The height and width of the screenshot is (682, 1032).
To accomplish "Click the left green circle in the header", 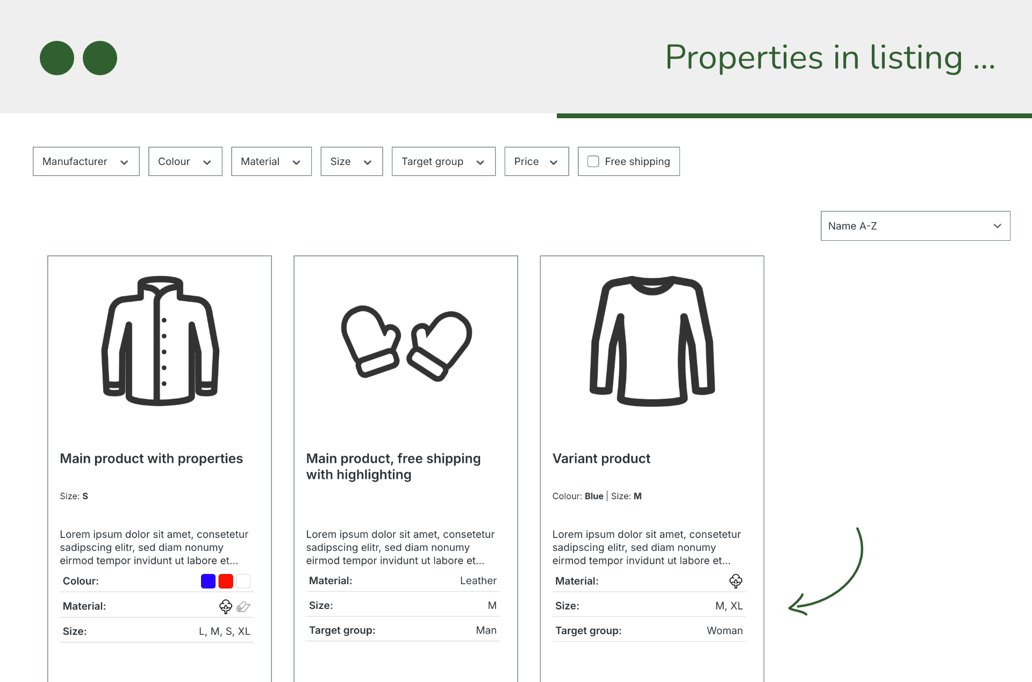I will tap(56, 58).
